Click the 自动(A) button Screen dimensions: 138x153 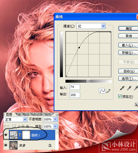128,71
